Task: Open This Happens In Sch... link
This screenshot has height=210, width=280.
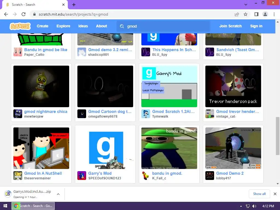Action: pos(174,50)
